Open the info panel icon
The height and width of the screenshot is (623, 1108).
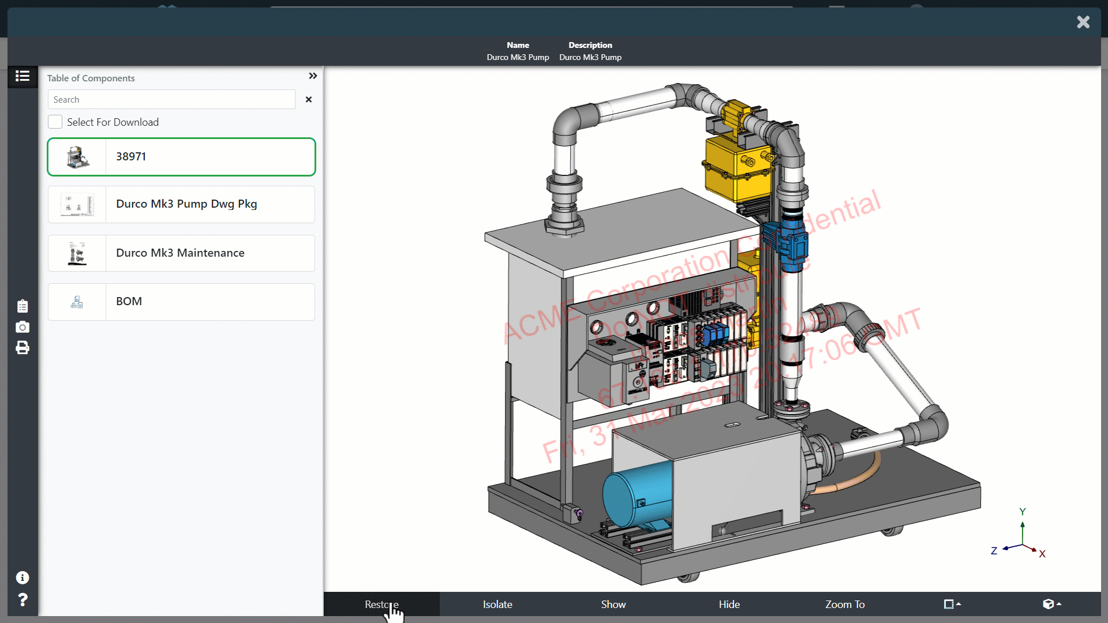pos(22,578)
